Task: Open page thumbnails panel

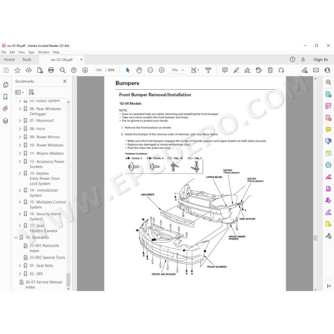Action: 6,85
